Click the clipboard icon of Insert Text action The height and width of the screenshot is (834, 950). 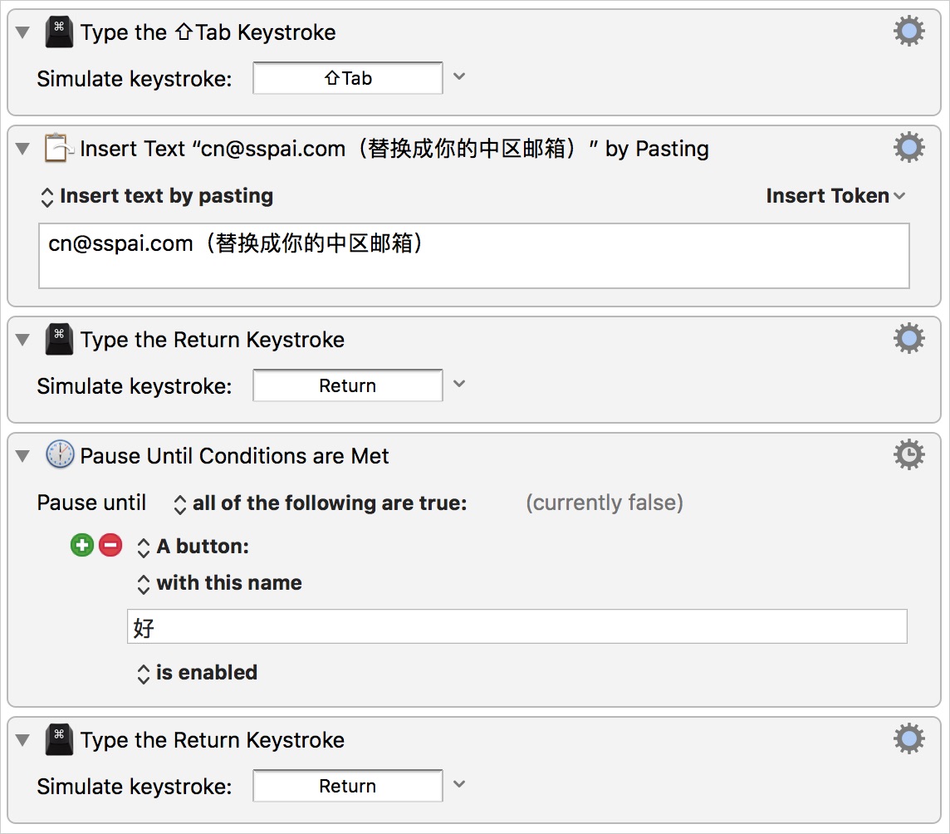click(58, 149)
